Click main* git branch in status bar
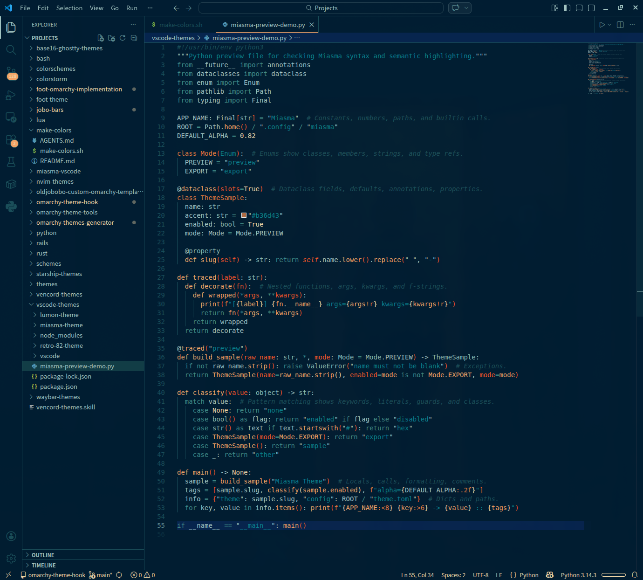643x580 pixels. coord(101,575)
